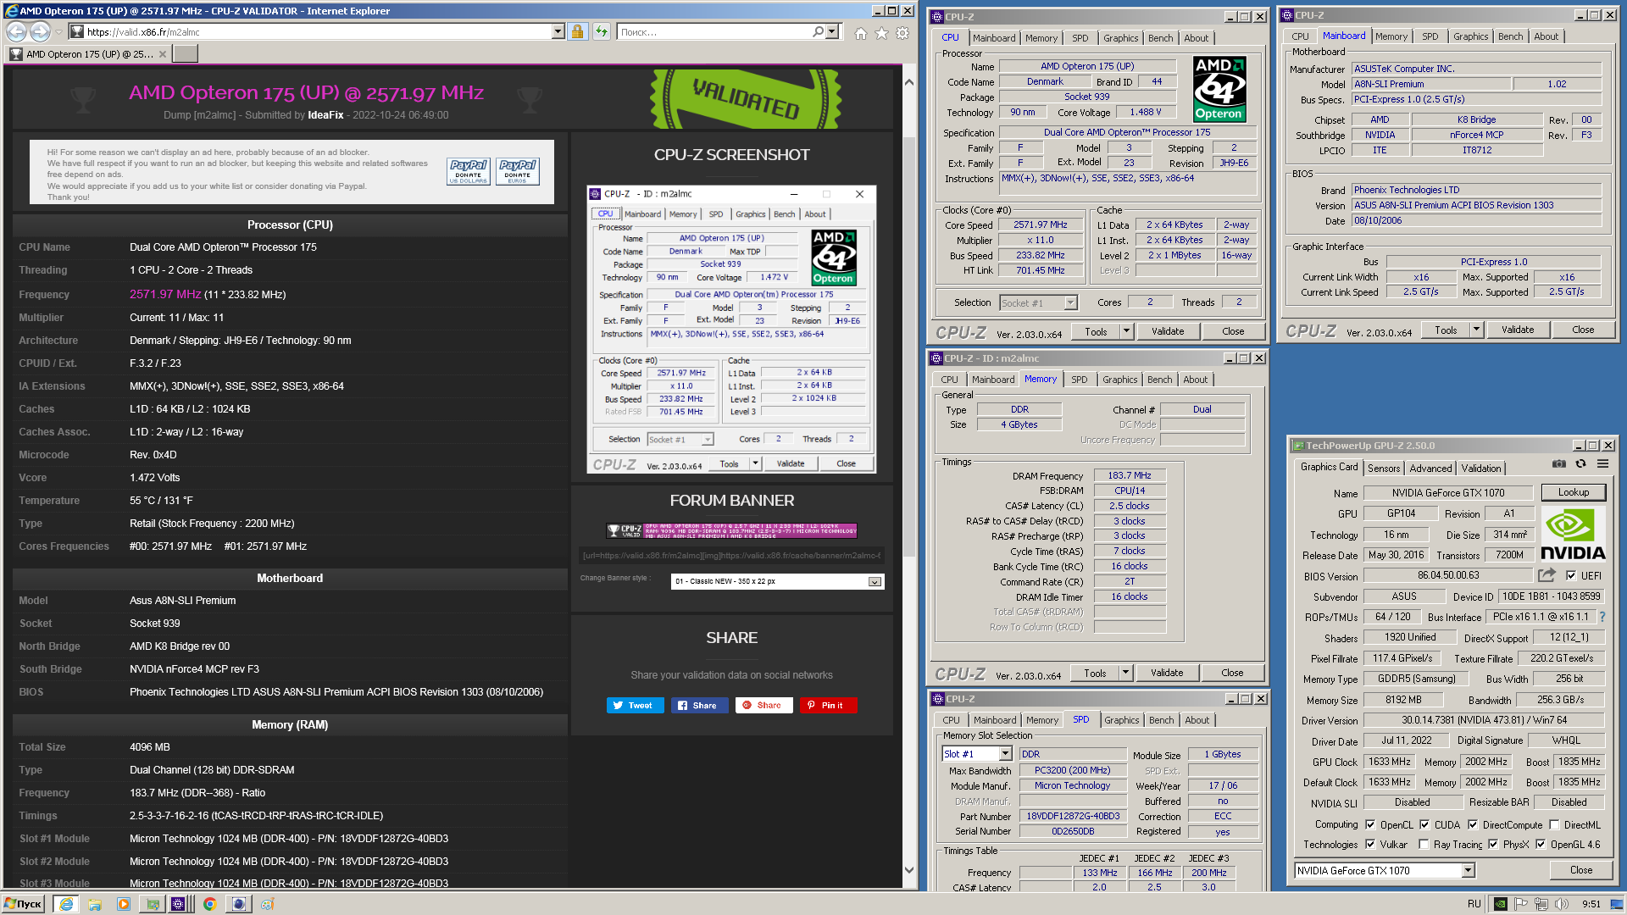
Task: Click Close button in GPU-Z window
Action: pos(1580,870)
